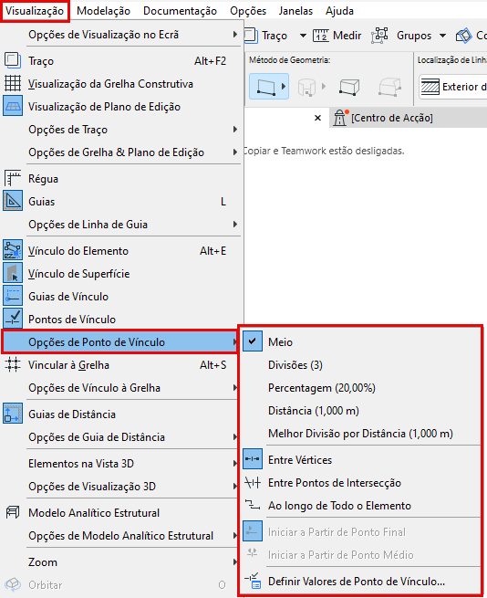Open the Modelação menu

coord(103,11)
